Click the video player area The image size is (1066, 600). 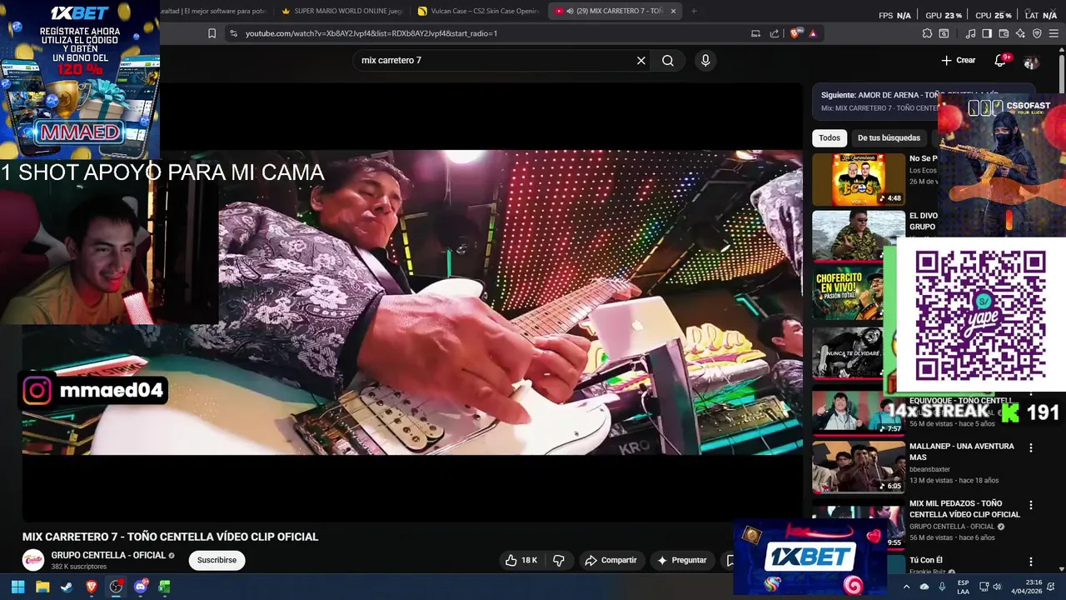(411, 302)
